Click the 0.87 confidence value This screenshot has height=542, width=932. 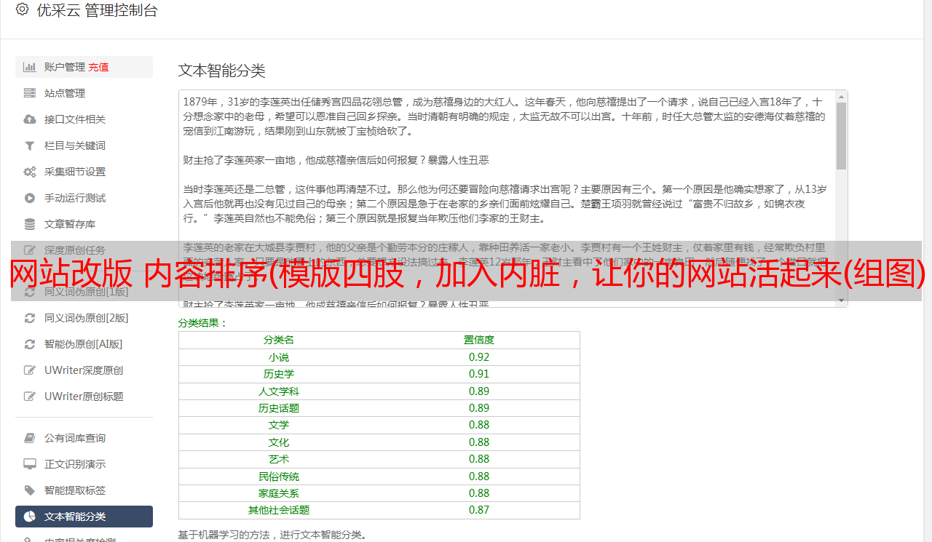479,510
